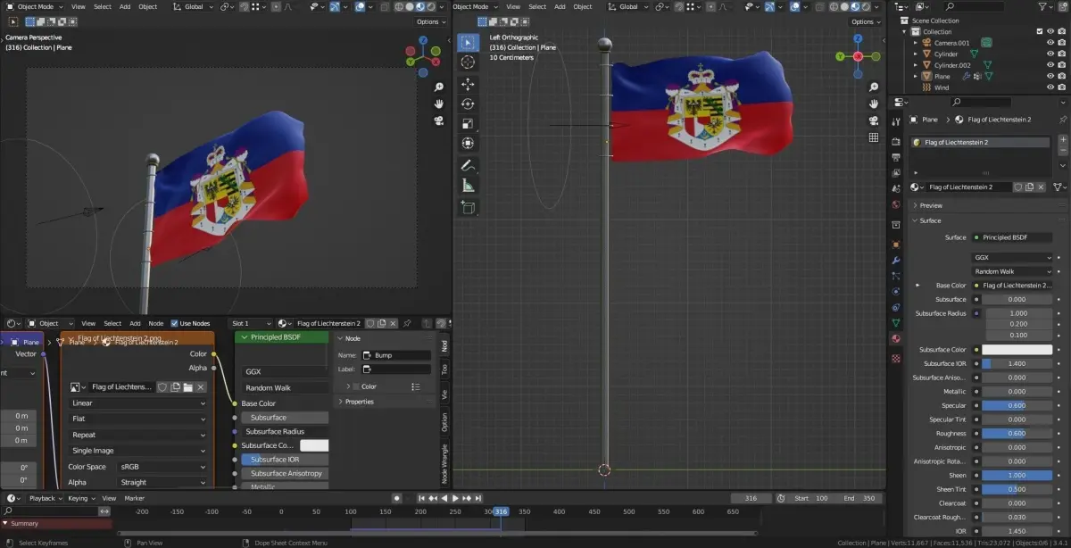The image size is (1071, 548).
Task: Select the Add Cube tool in right viewport
Action: click(x=468, y=207)
